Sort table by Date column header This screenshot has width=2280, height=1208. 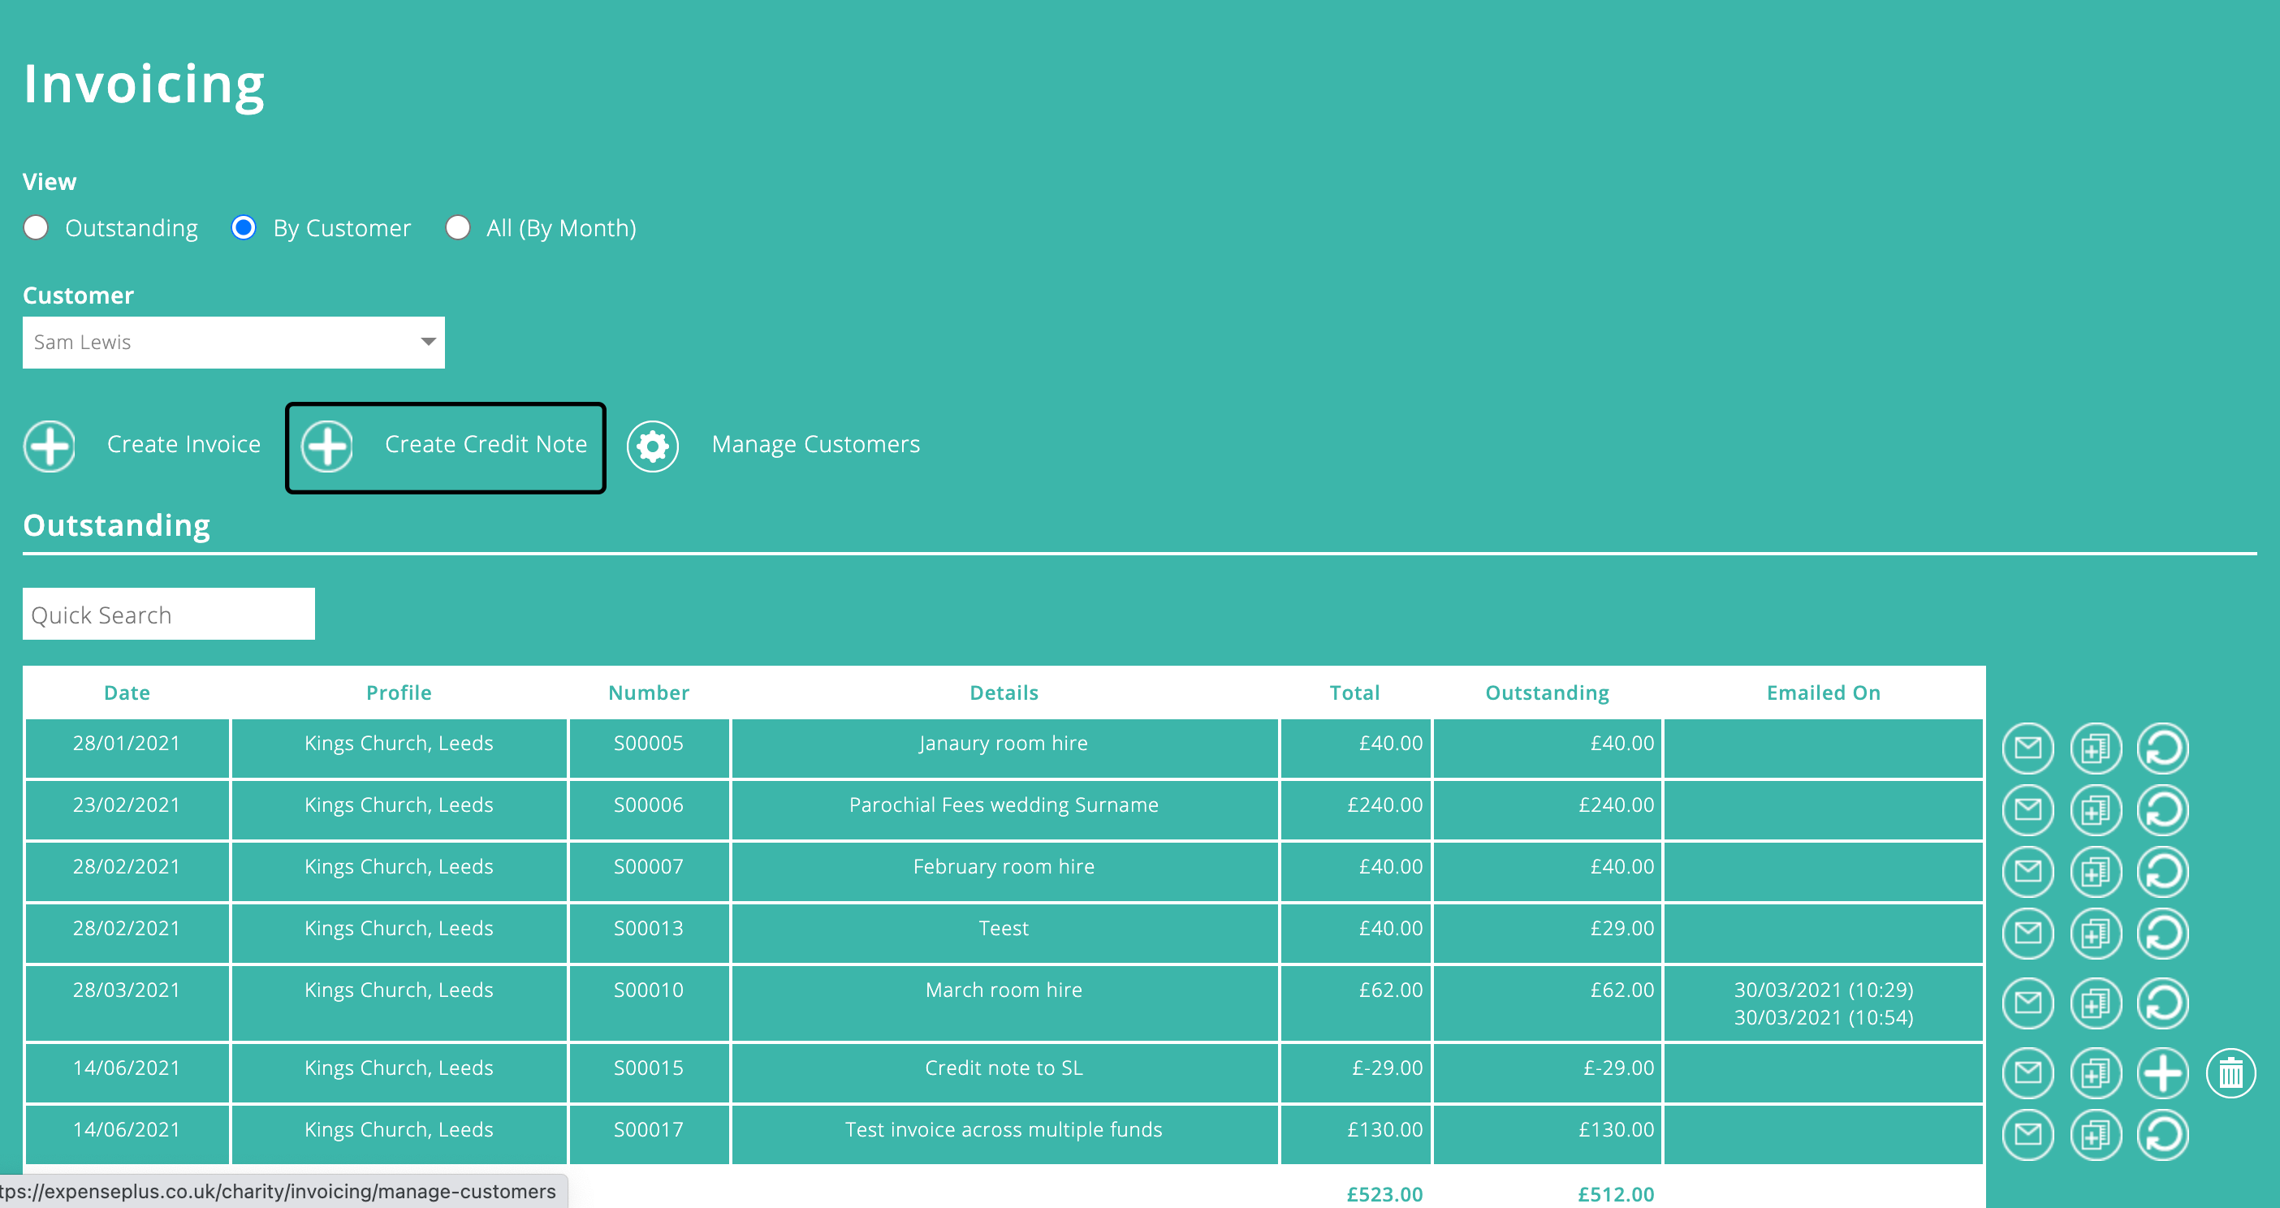[x=127, y=693]
